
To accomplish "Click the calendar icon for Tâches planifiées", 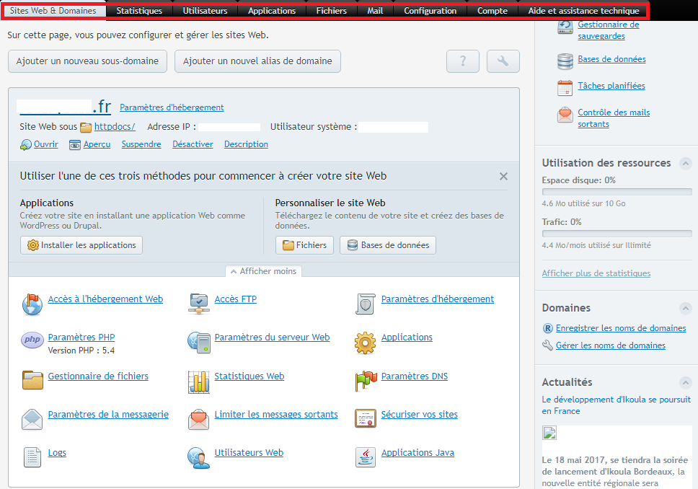I will 565,88.
